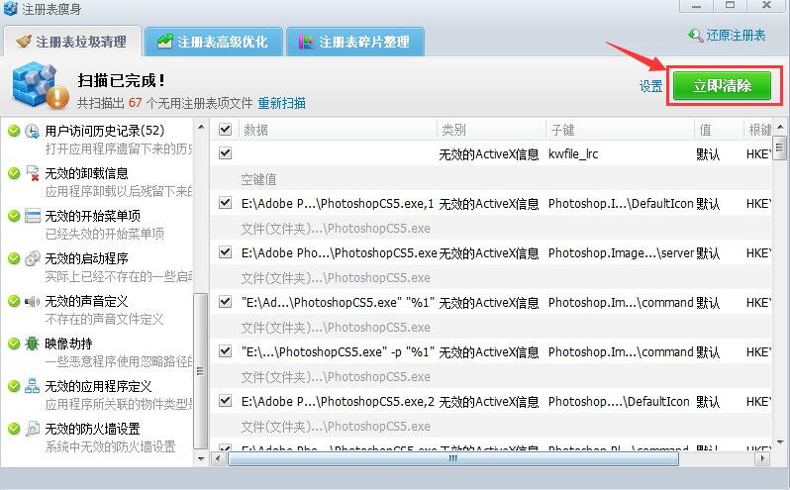Open the 还原注册表 restore link
The width and height of the screenshot is (790, 490).
coord(728,36)
